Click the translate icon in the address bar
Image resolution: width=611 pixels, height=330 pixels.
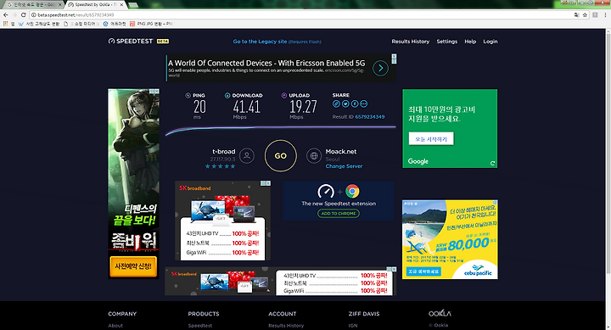click(x=577, y=14)
